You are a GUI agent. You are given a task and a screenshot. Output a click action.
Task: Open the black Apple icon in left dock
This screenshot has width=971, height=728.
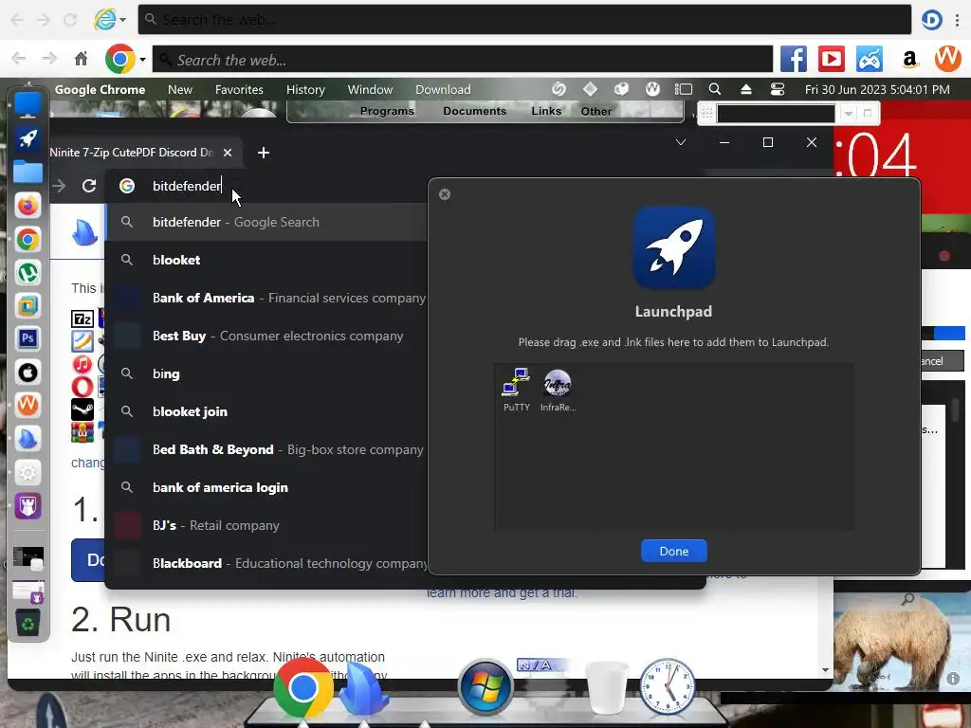point(27,372)
